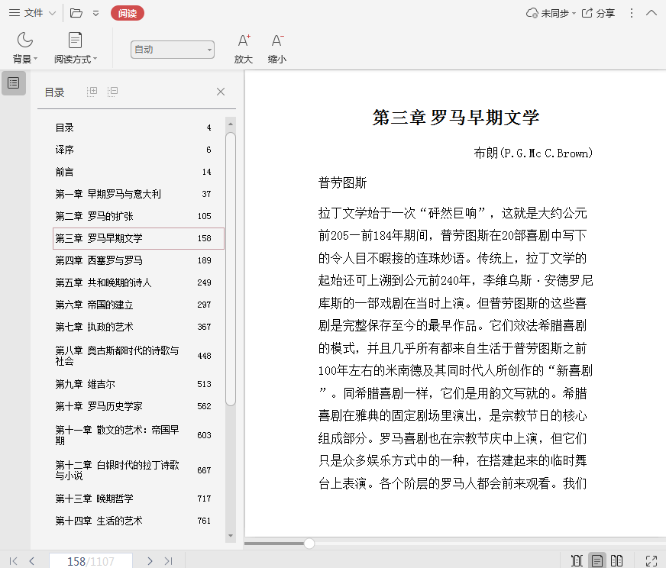Click the 放大 enlarge text icon
The width and height of the screenshot is (666, 568).
pos(243,47)
